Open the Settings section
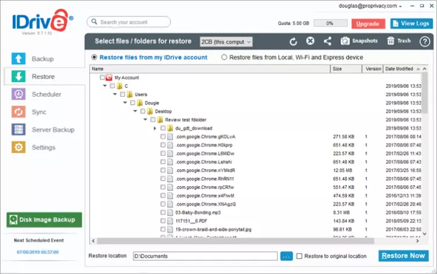The height and width of the screenshot is (274, 437). click(x=43, y=147)
